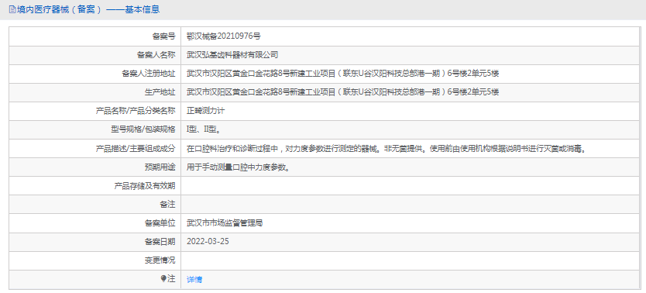The image size is (646, 293).
Task: Select the 备案号 value 鄂汉械备20210976号
Action: (224, 36)
